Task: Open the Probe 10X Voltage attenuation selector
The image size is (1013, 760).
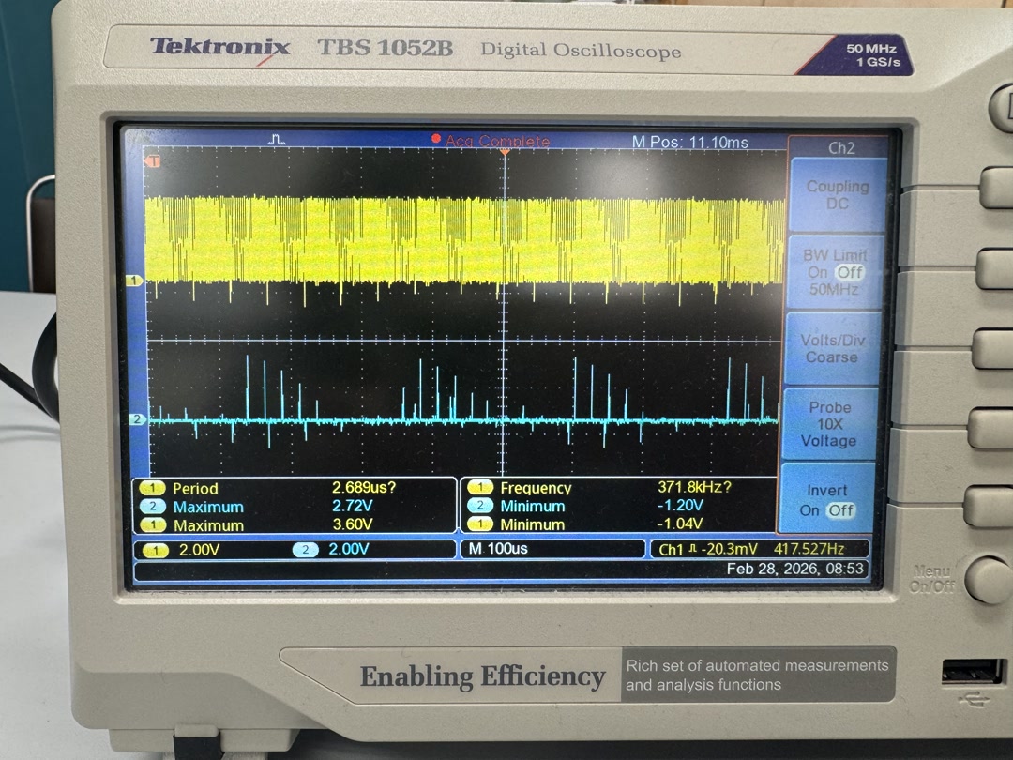Action: [829, 422]
